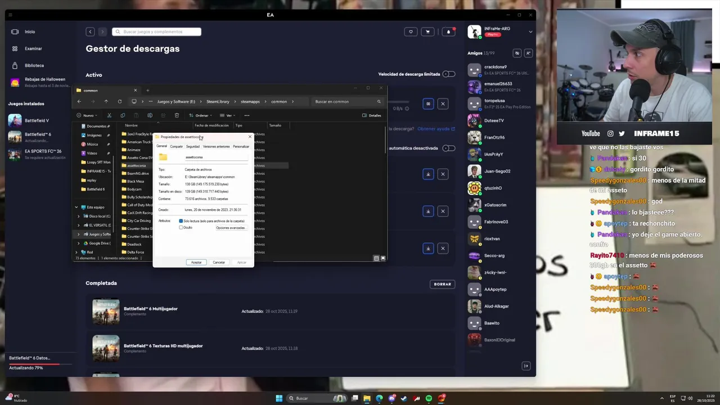Viewport: 720px width, 405px height.
Task: Switch to the Seguridad tab
Action: [x=192, y=146]
